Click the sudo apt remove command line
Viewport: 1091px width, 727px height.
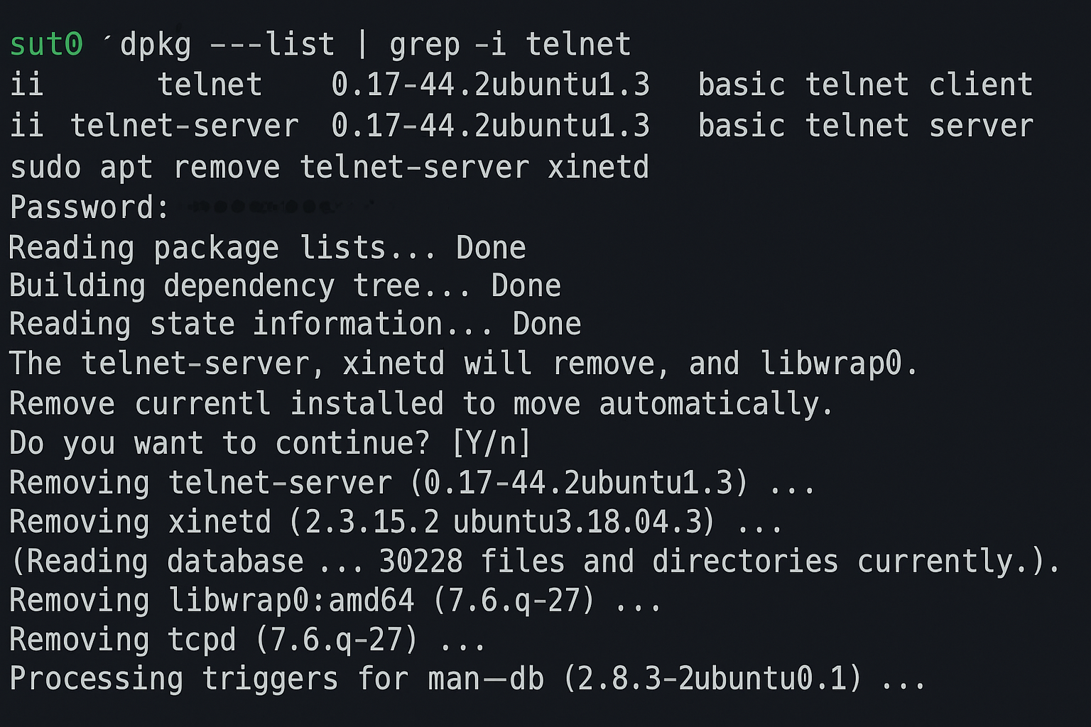coord(330,168)
